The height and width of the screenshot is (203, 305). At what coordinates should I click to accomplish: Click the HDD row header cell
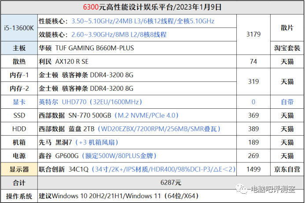click(x=19, y=129)
